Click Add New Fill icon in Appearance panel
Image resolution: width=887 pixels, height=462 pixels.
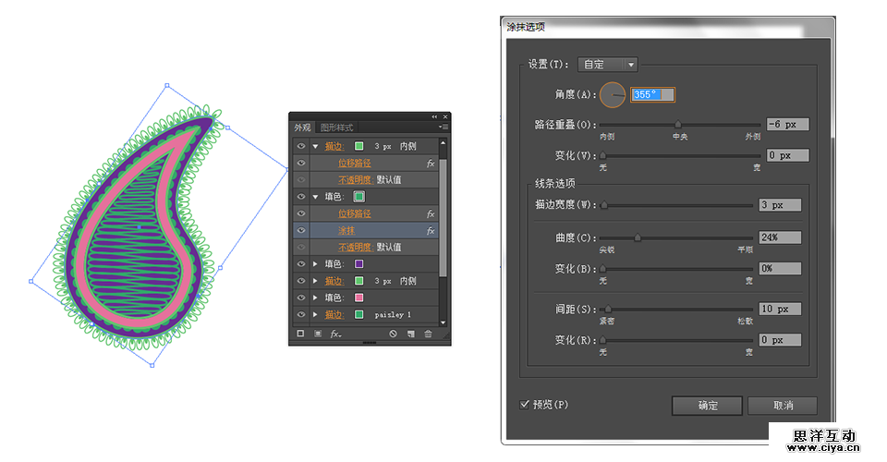coord(317,334)
